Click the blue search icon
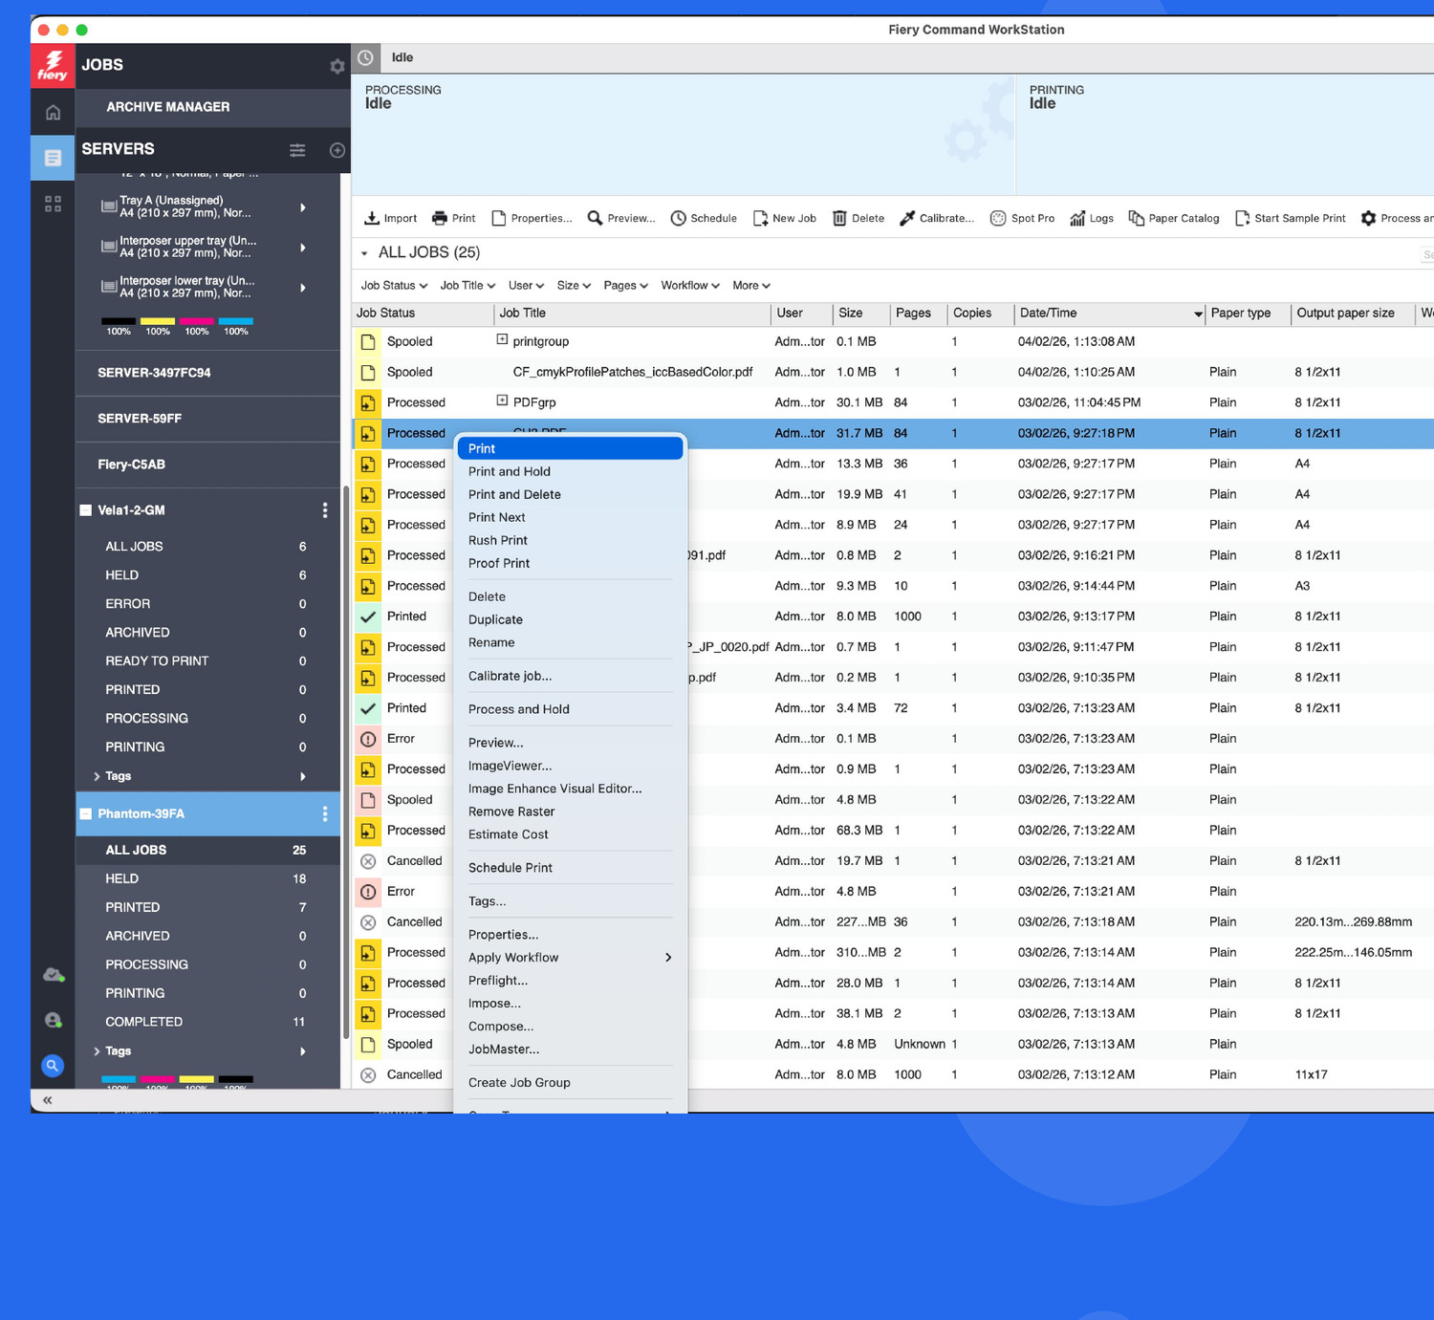This screenshot has width=1434, height=1320. click(x=54, y=1066)
